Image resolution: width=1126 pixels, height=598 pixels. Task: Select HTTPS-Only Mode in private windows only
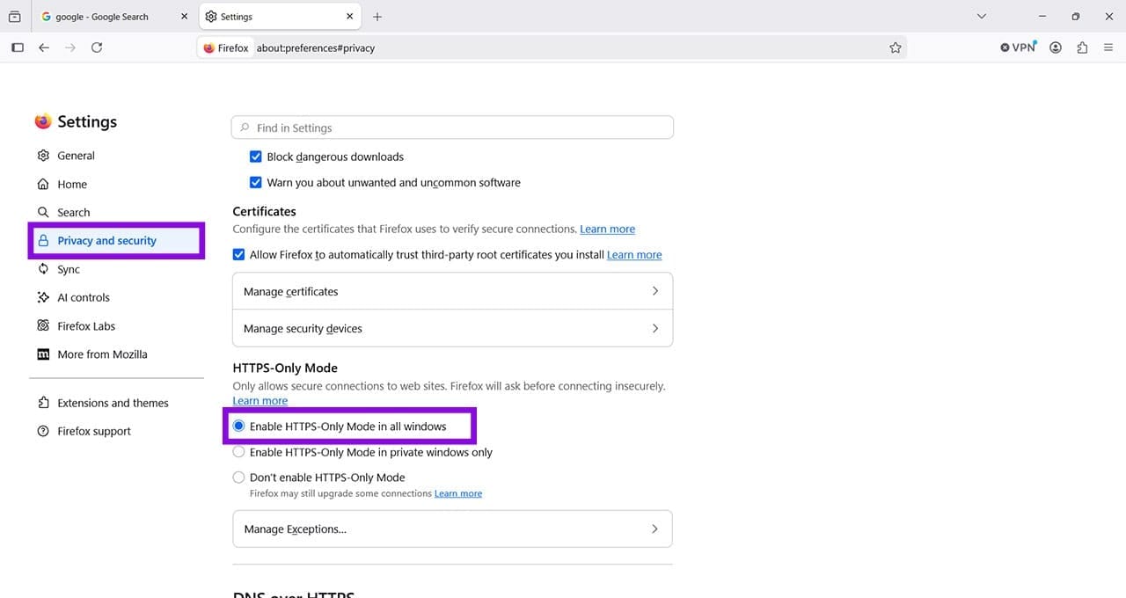tap(238, 452)
